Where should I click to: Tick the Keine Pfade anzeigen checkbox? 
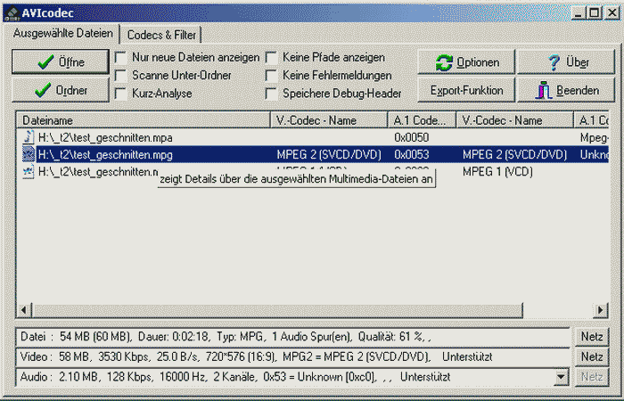(271, 57)
